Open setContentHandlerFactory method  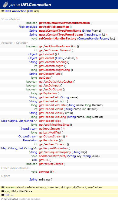click(58, 39)
